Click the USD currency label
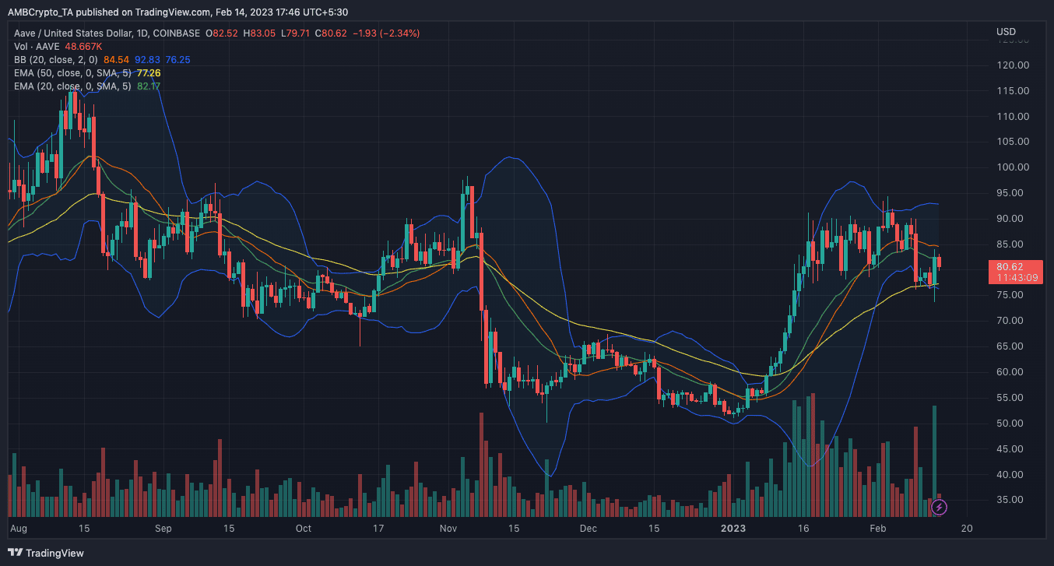This screenshot has width=1054, height=566. click(1006, 32)
